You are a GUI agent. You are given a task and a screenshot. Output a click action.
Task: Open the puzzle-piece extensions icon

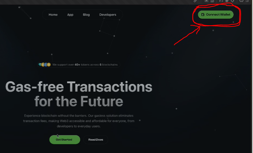[x=241, y=1]
